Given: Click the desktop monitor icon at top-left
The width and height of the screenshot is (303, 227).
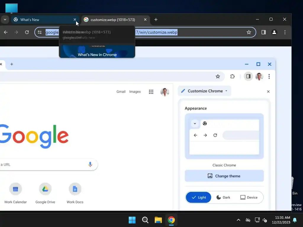Looking at the screenshot, I should tap(12, 8).
